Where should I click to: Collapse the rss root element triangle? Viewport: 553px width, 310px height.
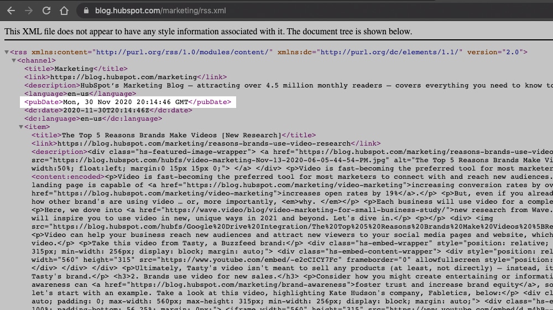coord(6,52)
